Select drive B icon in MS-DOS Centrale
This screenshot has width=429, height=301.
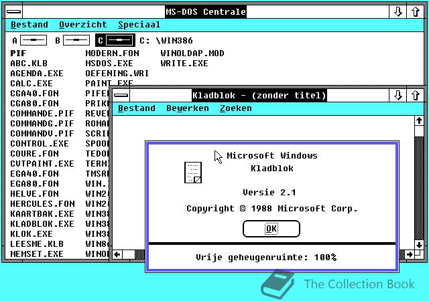pos(76,40)
